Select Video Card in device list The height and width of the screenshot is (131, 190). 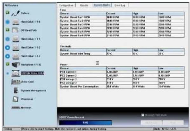(27, 82)
